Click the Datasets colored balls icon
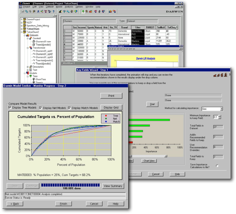Image resolution: width=236 pixels, height=214 pixels. click(x=28, y=35)
